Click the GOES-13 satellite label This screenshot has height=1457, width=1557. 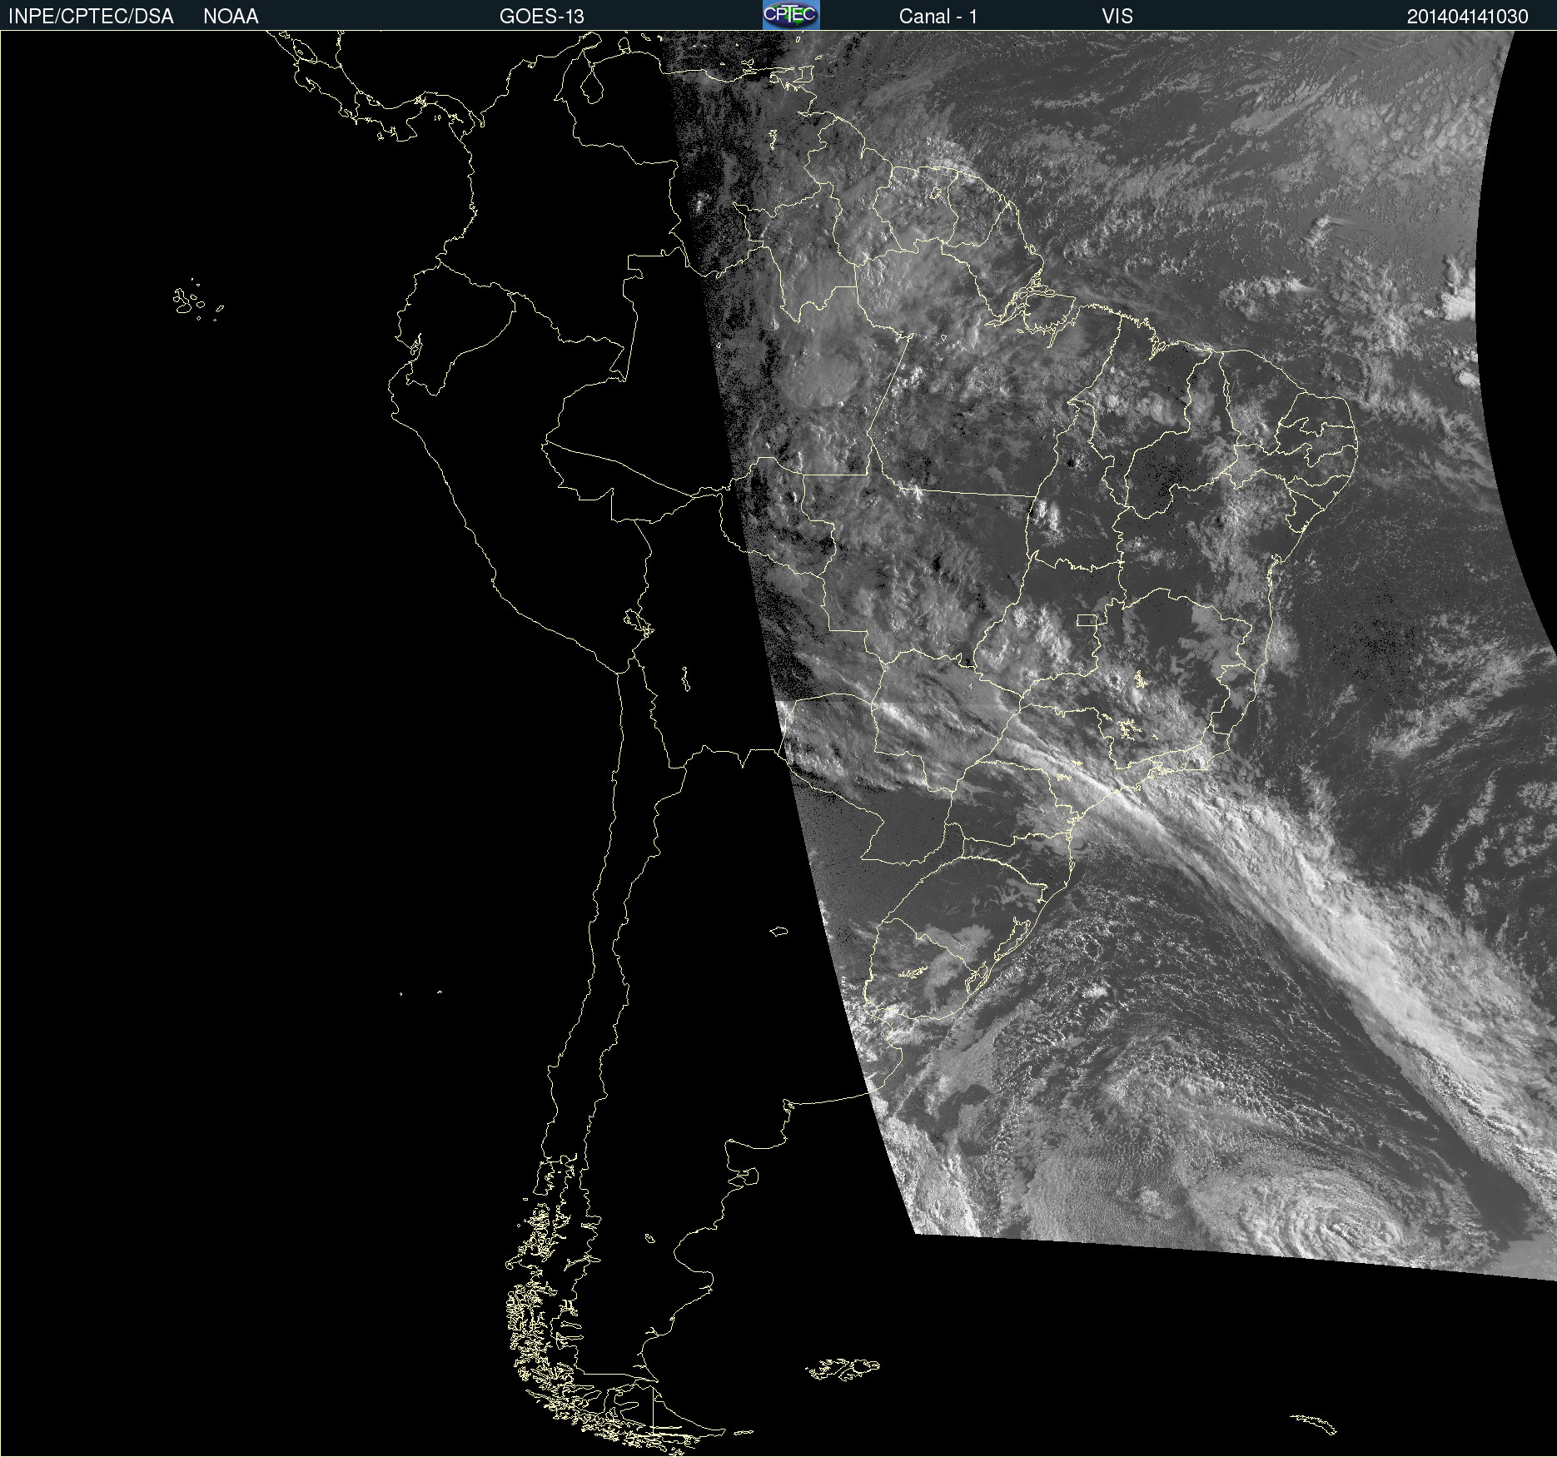click(x=542, y=17)
